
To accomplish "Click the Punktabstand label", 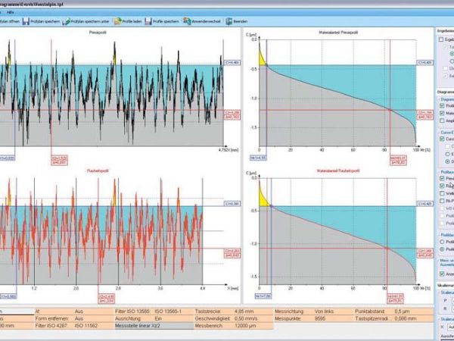I will [x=370, y=311].
